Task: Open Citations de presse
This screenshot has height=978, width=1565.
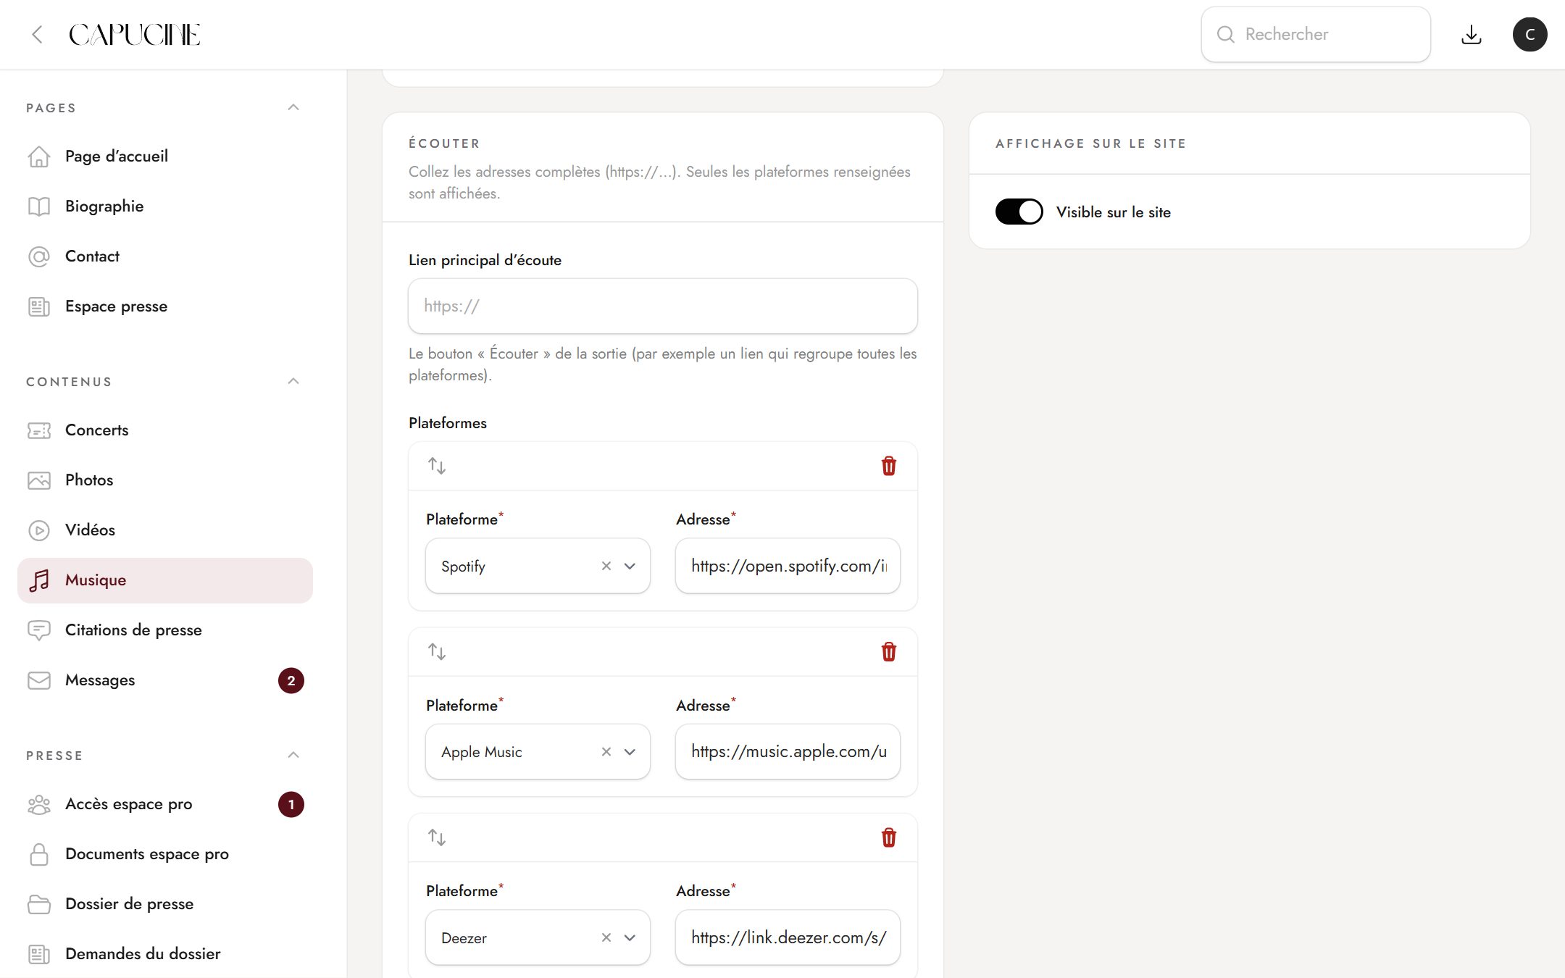Action: click(165, 630)
